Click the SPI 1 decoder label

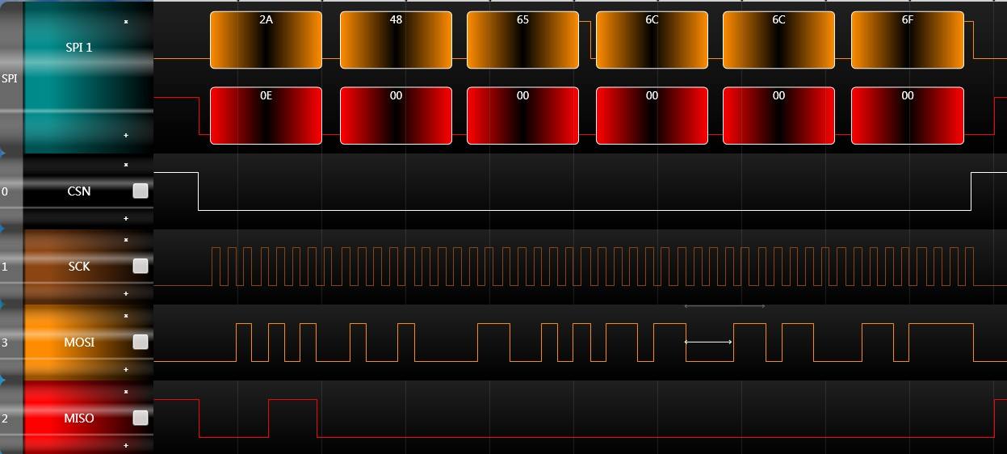[x=79, y=47]
